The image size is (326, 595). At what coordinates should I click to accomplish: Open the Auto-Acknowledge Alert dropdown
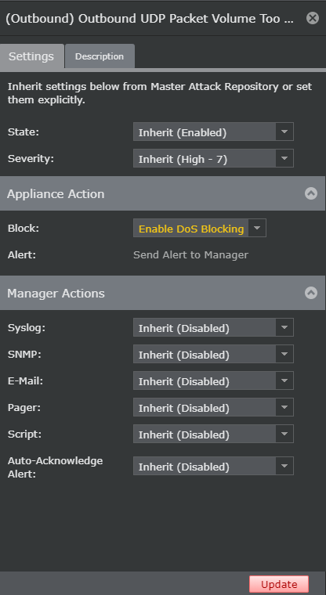pos(213,466)
